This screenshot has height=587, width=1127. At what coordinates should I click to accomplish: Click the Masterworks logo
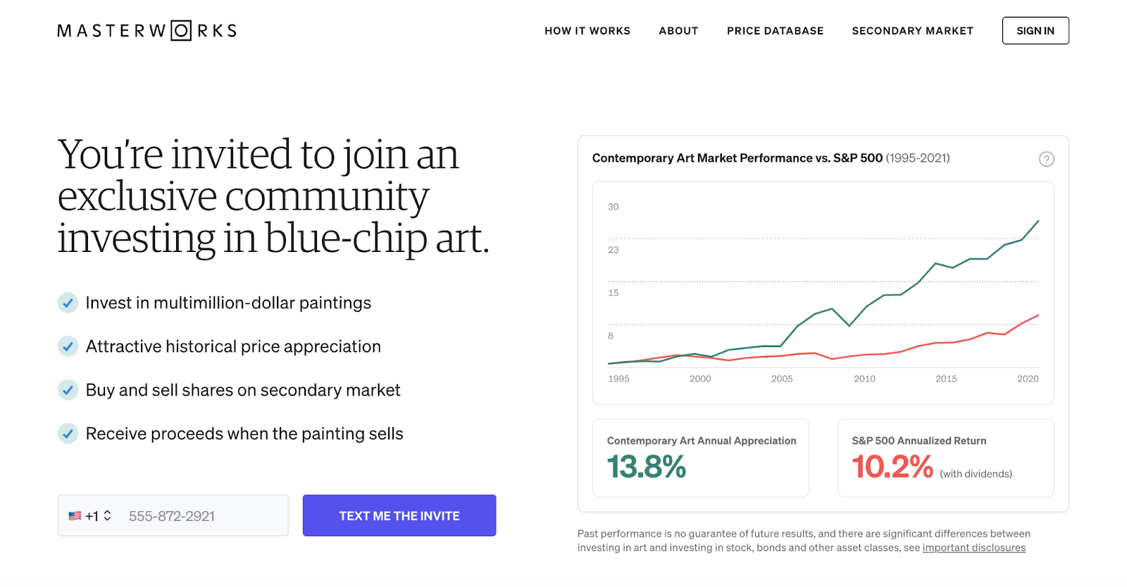coord(147,31)
